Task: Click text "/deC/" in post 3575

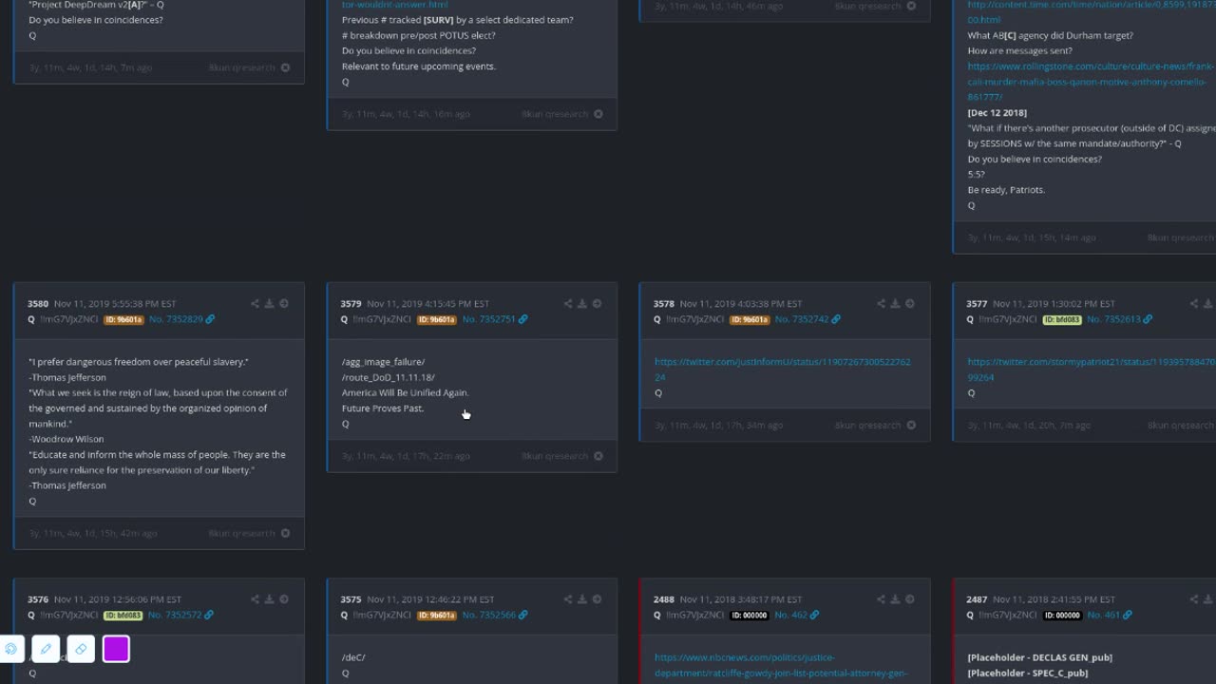Action: [353, 657]
